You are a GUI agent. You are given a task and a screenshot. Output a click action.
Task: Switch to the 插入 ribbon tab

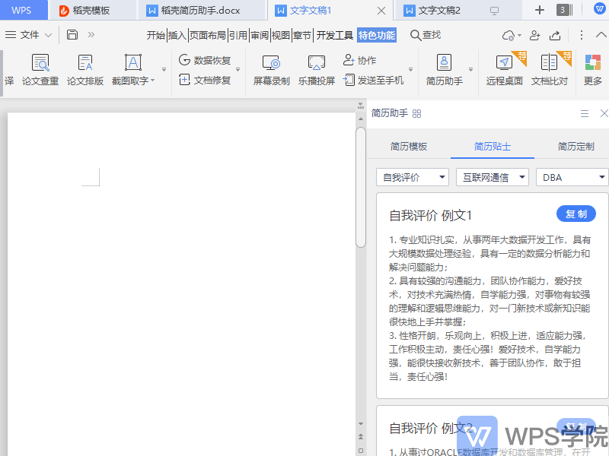pyautogui.click(x=177, y=35)
